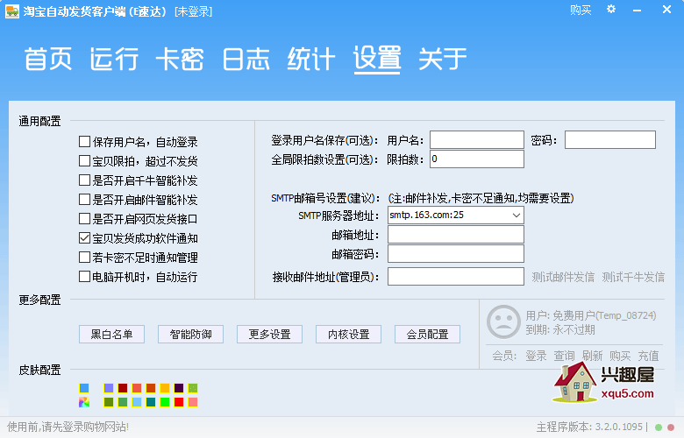Select the medium green skin swatch
Screen dimensions: 684x438
[123, 402]
